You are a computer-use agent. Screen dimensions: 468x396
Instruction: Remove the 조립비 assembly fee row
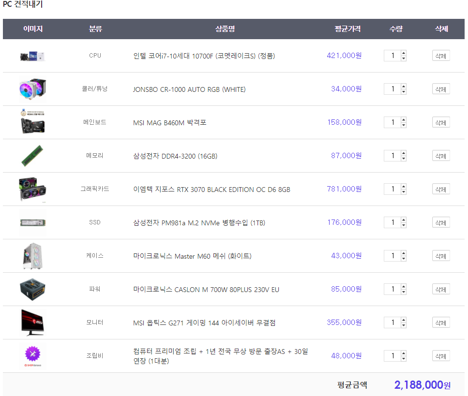[x=441, y=356]
